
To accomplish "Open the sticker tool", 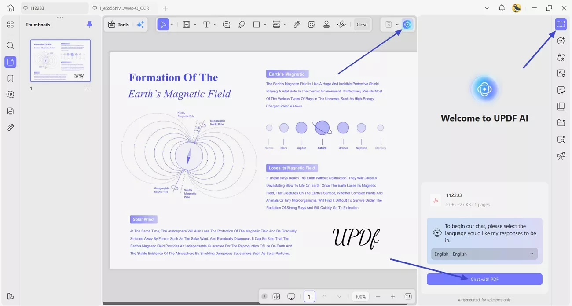I will coord(312,25).
